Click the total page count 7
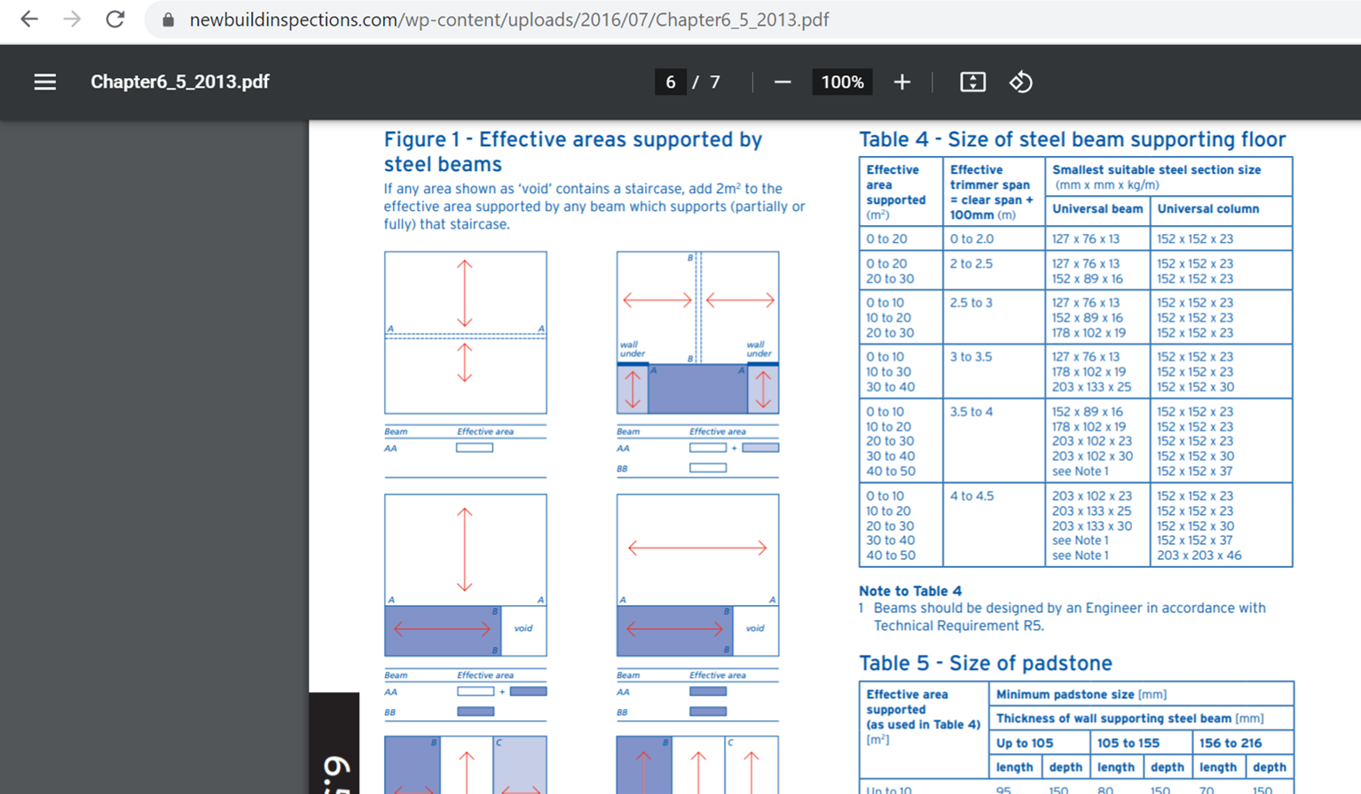 (x=715, y=82)
